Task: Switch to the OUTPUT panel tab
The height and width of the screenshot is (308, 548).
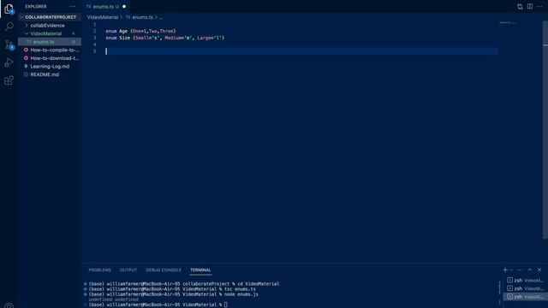Action: (x=128, y=270)
